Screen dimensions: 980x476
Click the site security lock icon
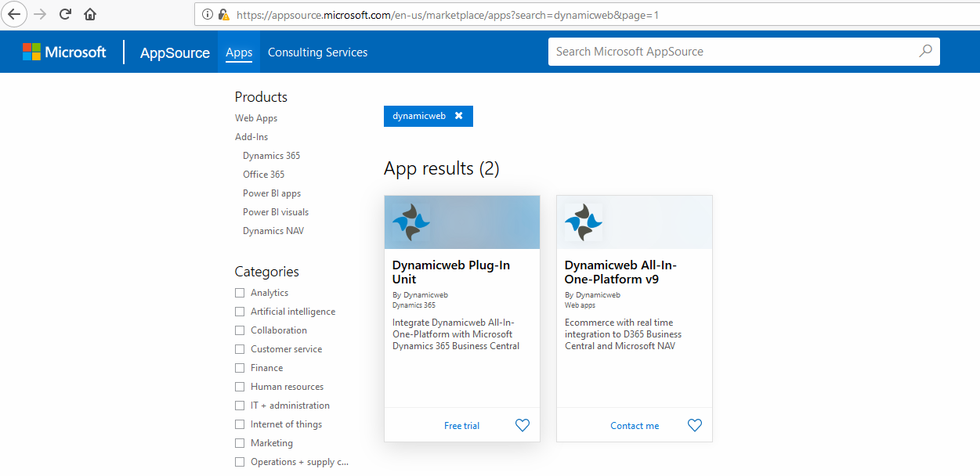coord(223,14)
